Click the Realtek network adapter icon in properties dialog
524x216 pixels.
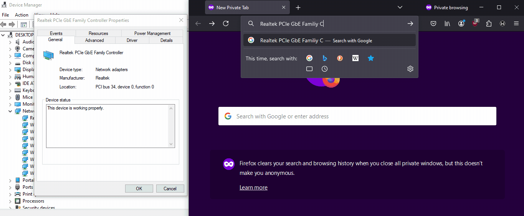pos(48,55)
